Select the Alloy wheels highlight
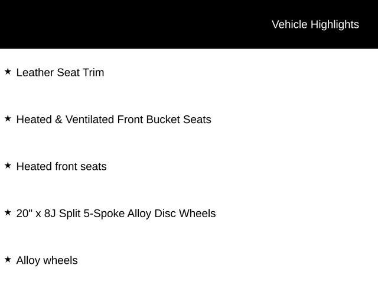 point(47,260)
